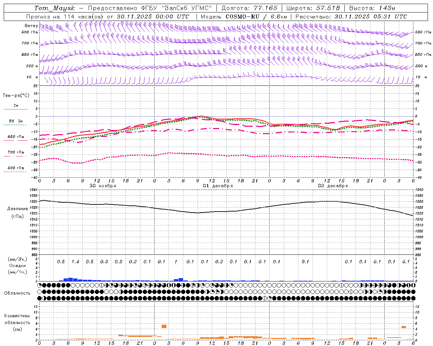Click the Ветер wind panel label

[31, 26]
